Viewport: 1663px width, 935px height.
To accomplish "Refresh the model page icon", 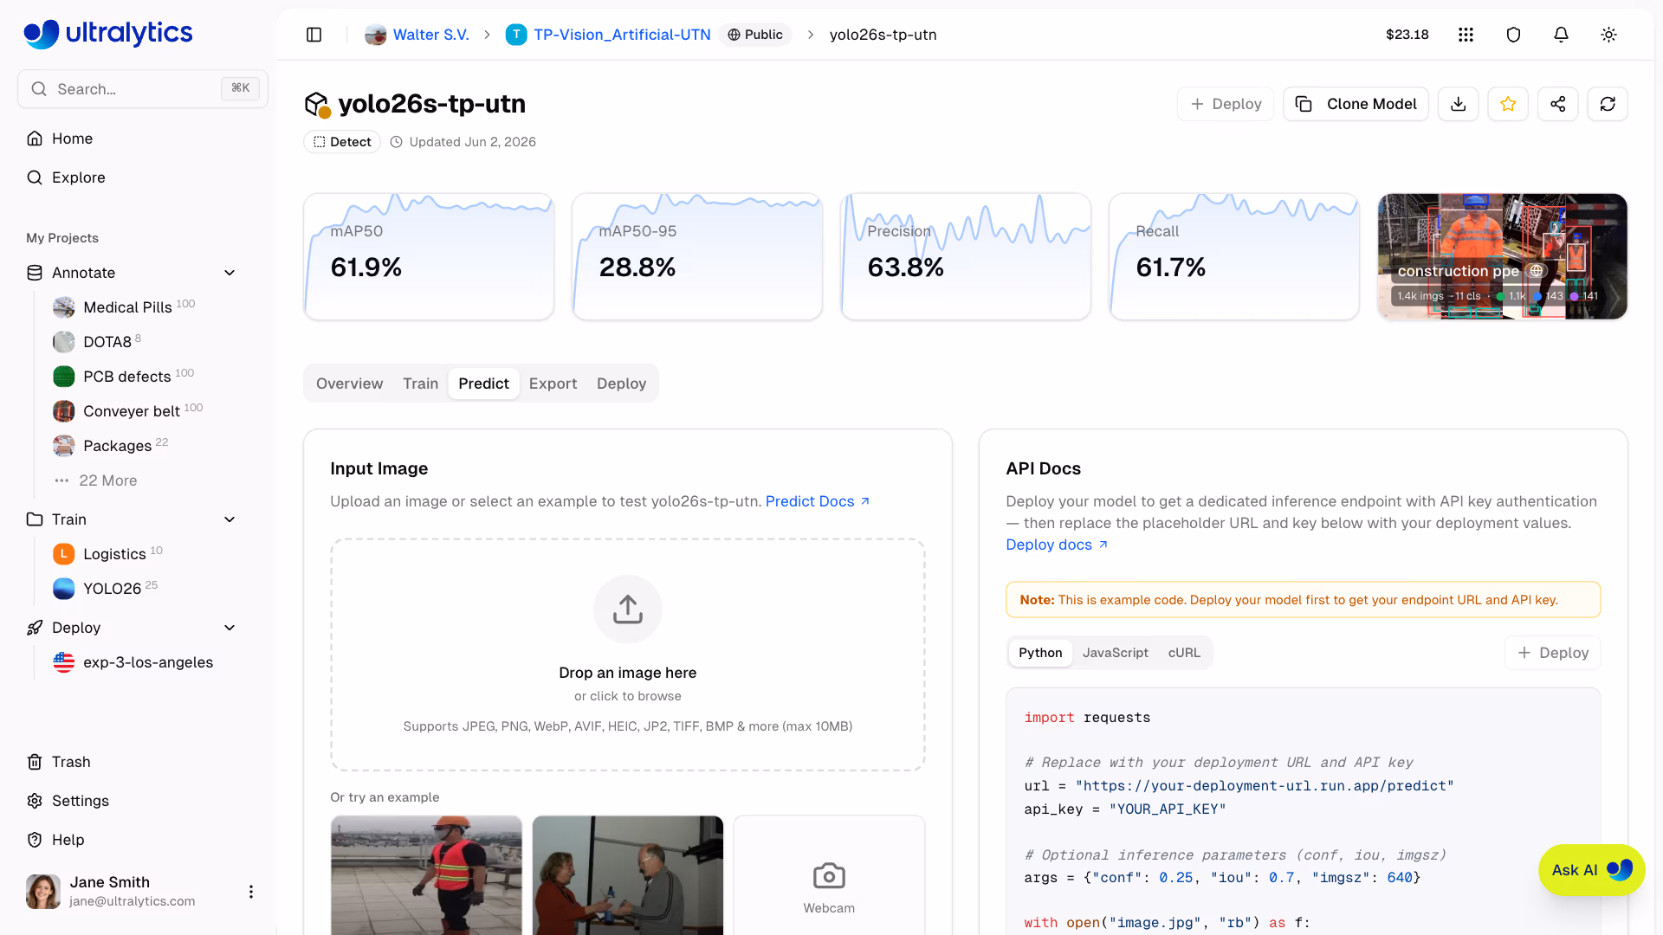I will tap(1608, 104).
